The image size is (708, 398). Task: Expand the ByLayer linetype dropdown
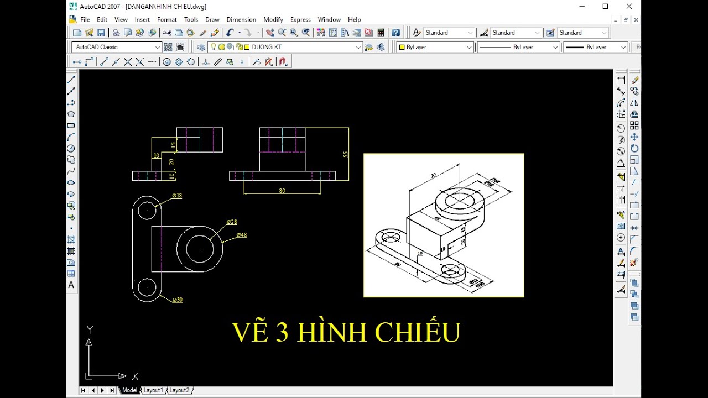click(x=555, y=48)
